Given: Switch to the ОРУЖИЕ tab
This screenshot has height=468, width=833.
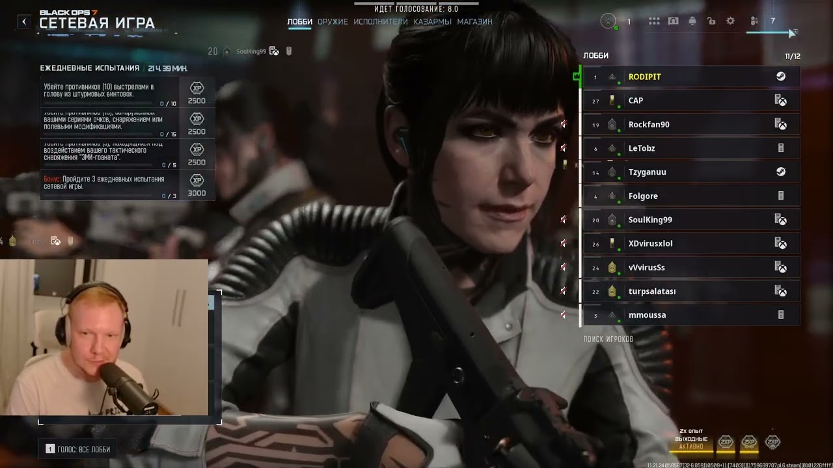Looking at the screenshot, I should [x=333, y=21].
